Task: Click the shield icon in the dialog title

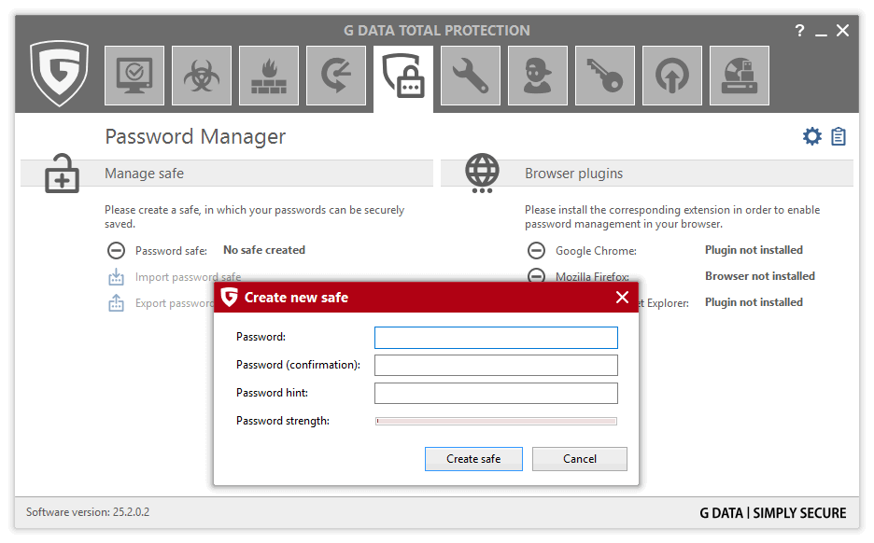Action: (x=229, y=298)
